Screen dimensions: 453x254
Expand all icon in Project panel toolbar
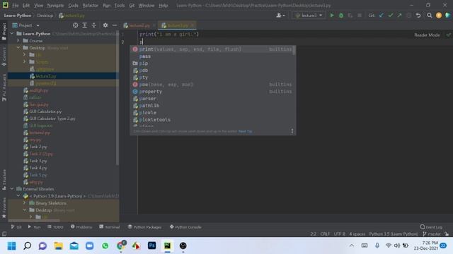pyautogui.click(x=85, y=25)
